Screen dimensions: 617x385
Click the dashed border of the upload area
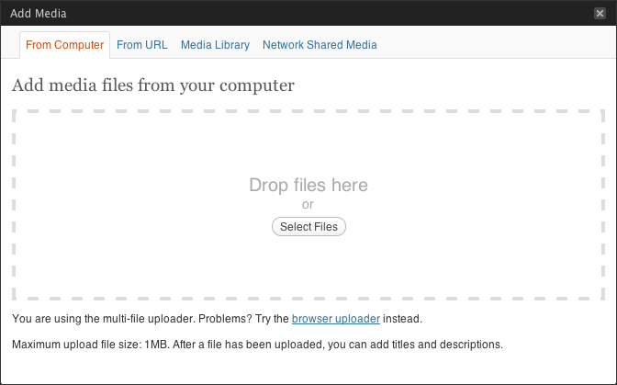(x=308, y=111)
